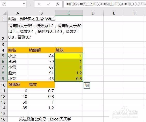Select row 15 header
The height and width of the screenshot is (122, 146).
[x=4, y=114]
